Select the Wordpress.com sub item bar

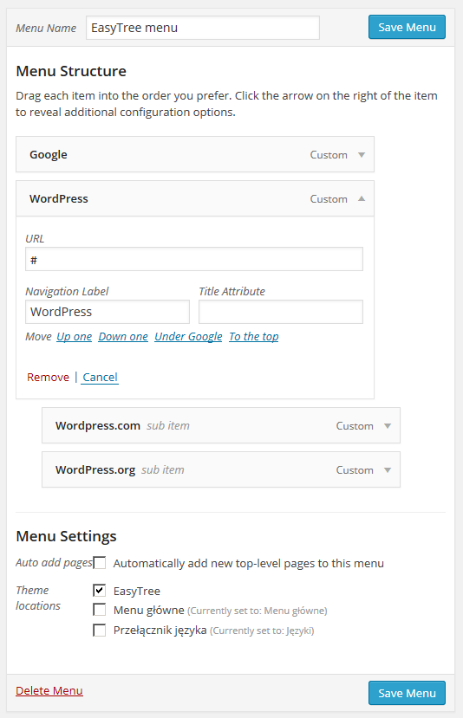pos(221,425)
